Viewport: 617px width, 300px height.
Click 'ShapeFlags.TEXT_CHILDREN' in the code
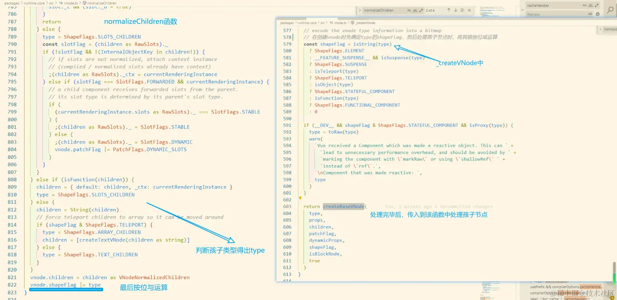pos(100,255)
